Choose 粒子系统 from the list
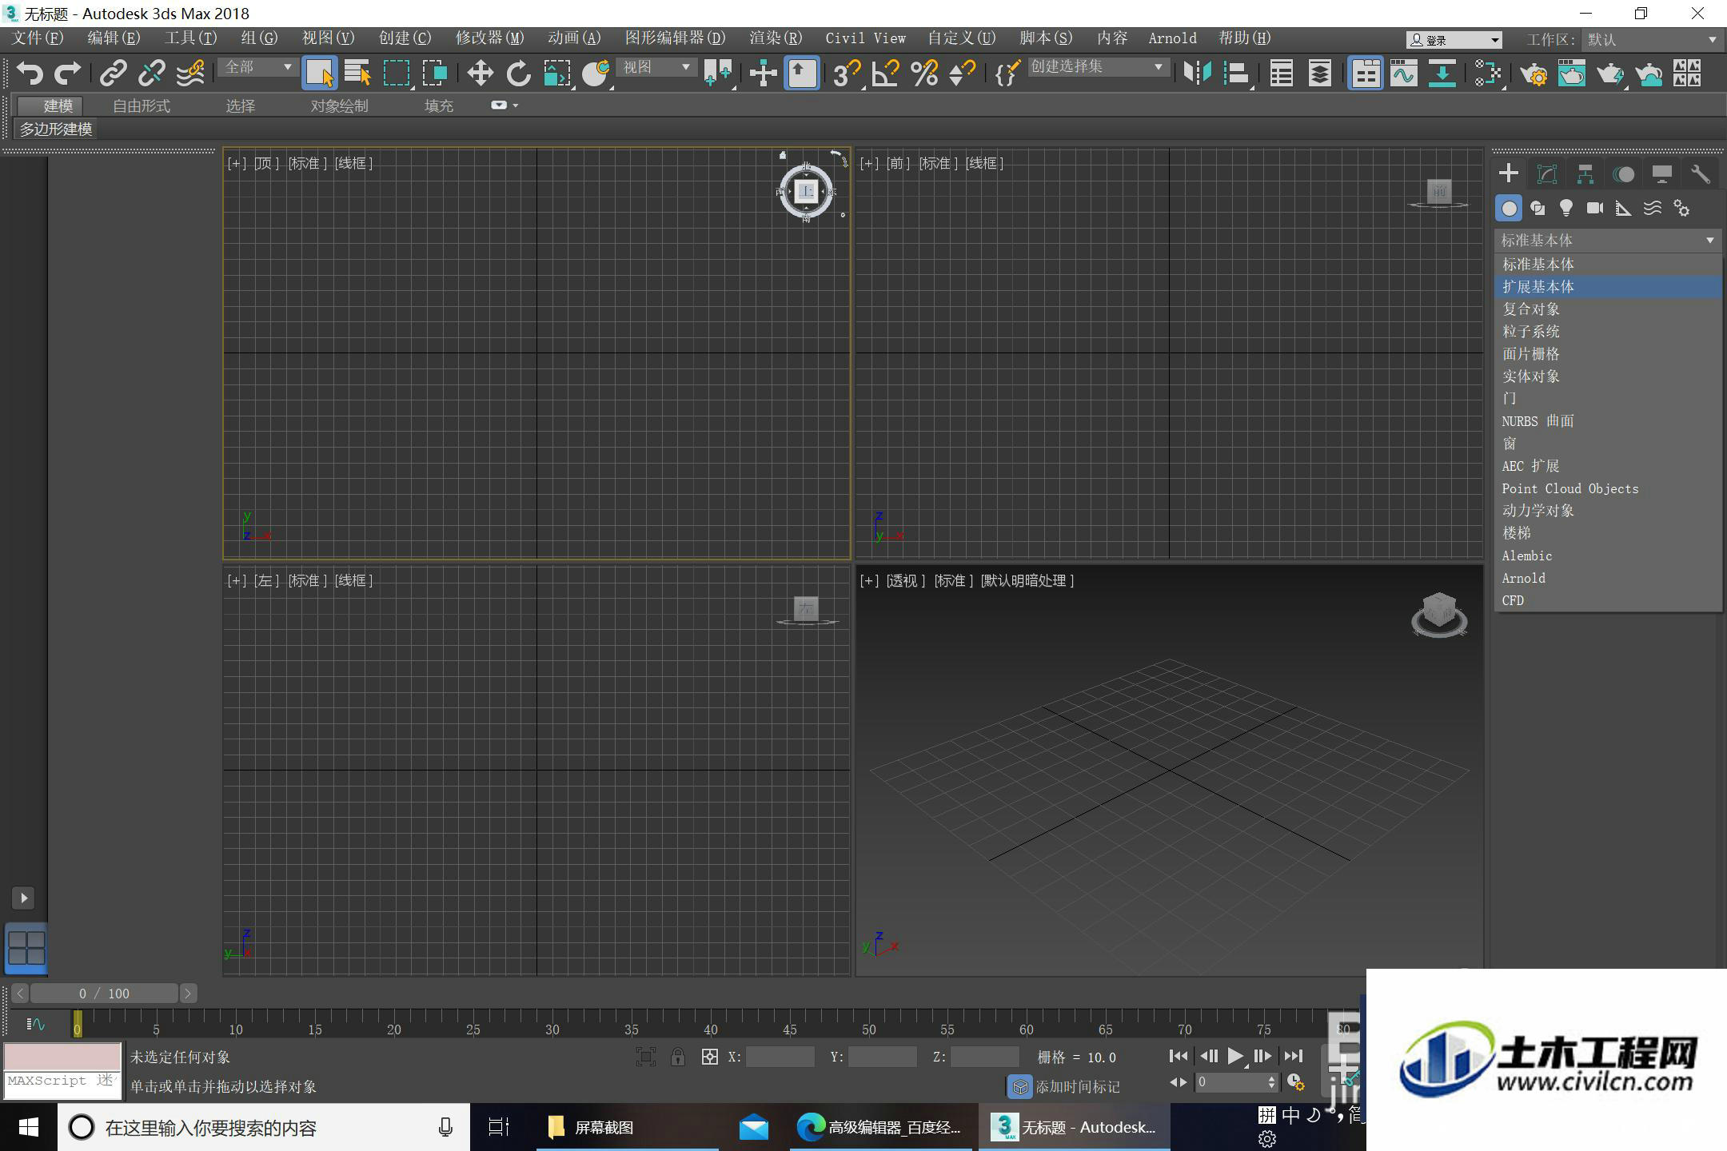 1607,331
